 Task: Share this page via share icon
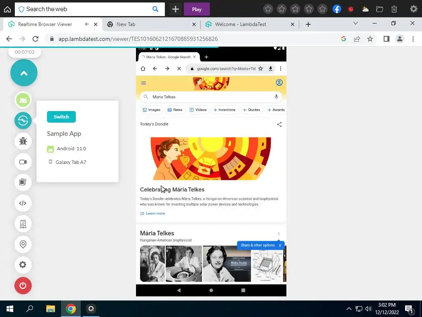(x=357, y=39)
